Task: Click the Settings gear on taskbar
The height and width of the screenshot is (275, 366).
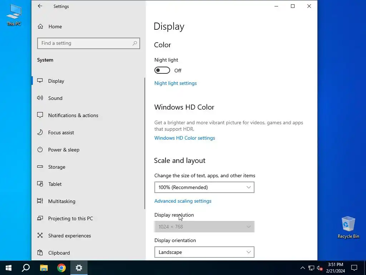Action: pyautogui.click(x=79, y=268)
